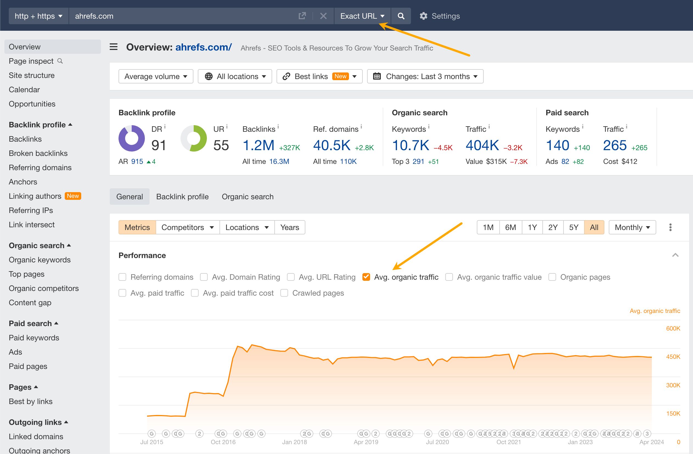The width and height of the screenshot is (693, 454).
Task: Open ahrefs.com via the external link icon
Action: pyautogui.click(x=302, y=16)
